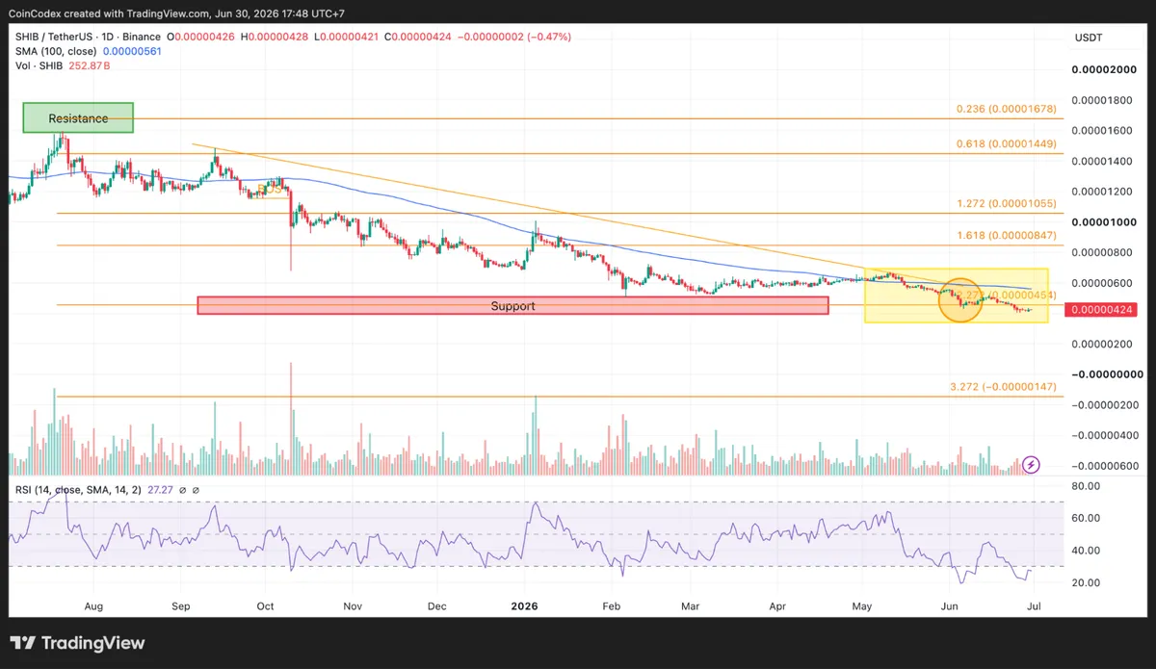Select the 1.618 (0.00000847) Fib label
Screen dimensions: 1156x669
[1007, 235]
